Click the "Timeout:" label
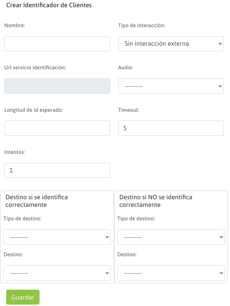Viewport: 230px width, 306px height. coord(129,110)
